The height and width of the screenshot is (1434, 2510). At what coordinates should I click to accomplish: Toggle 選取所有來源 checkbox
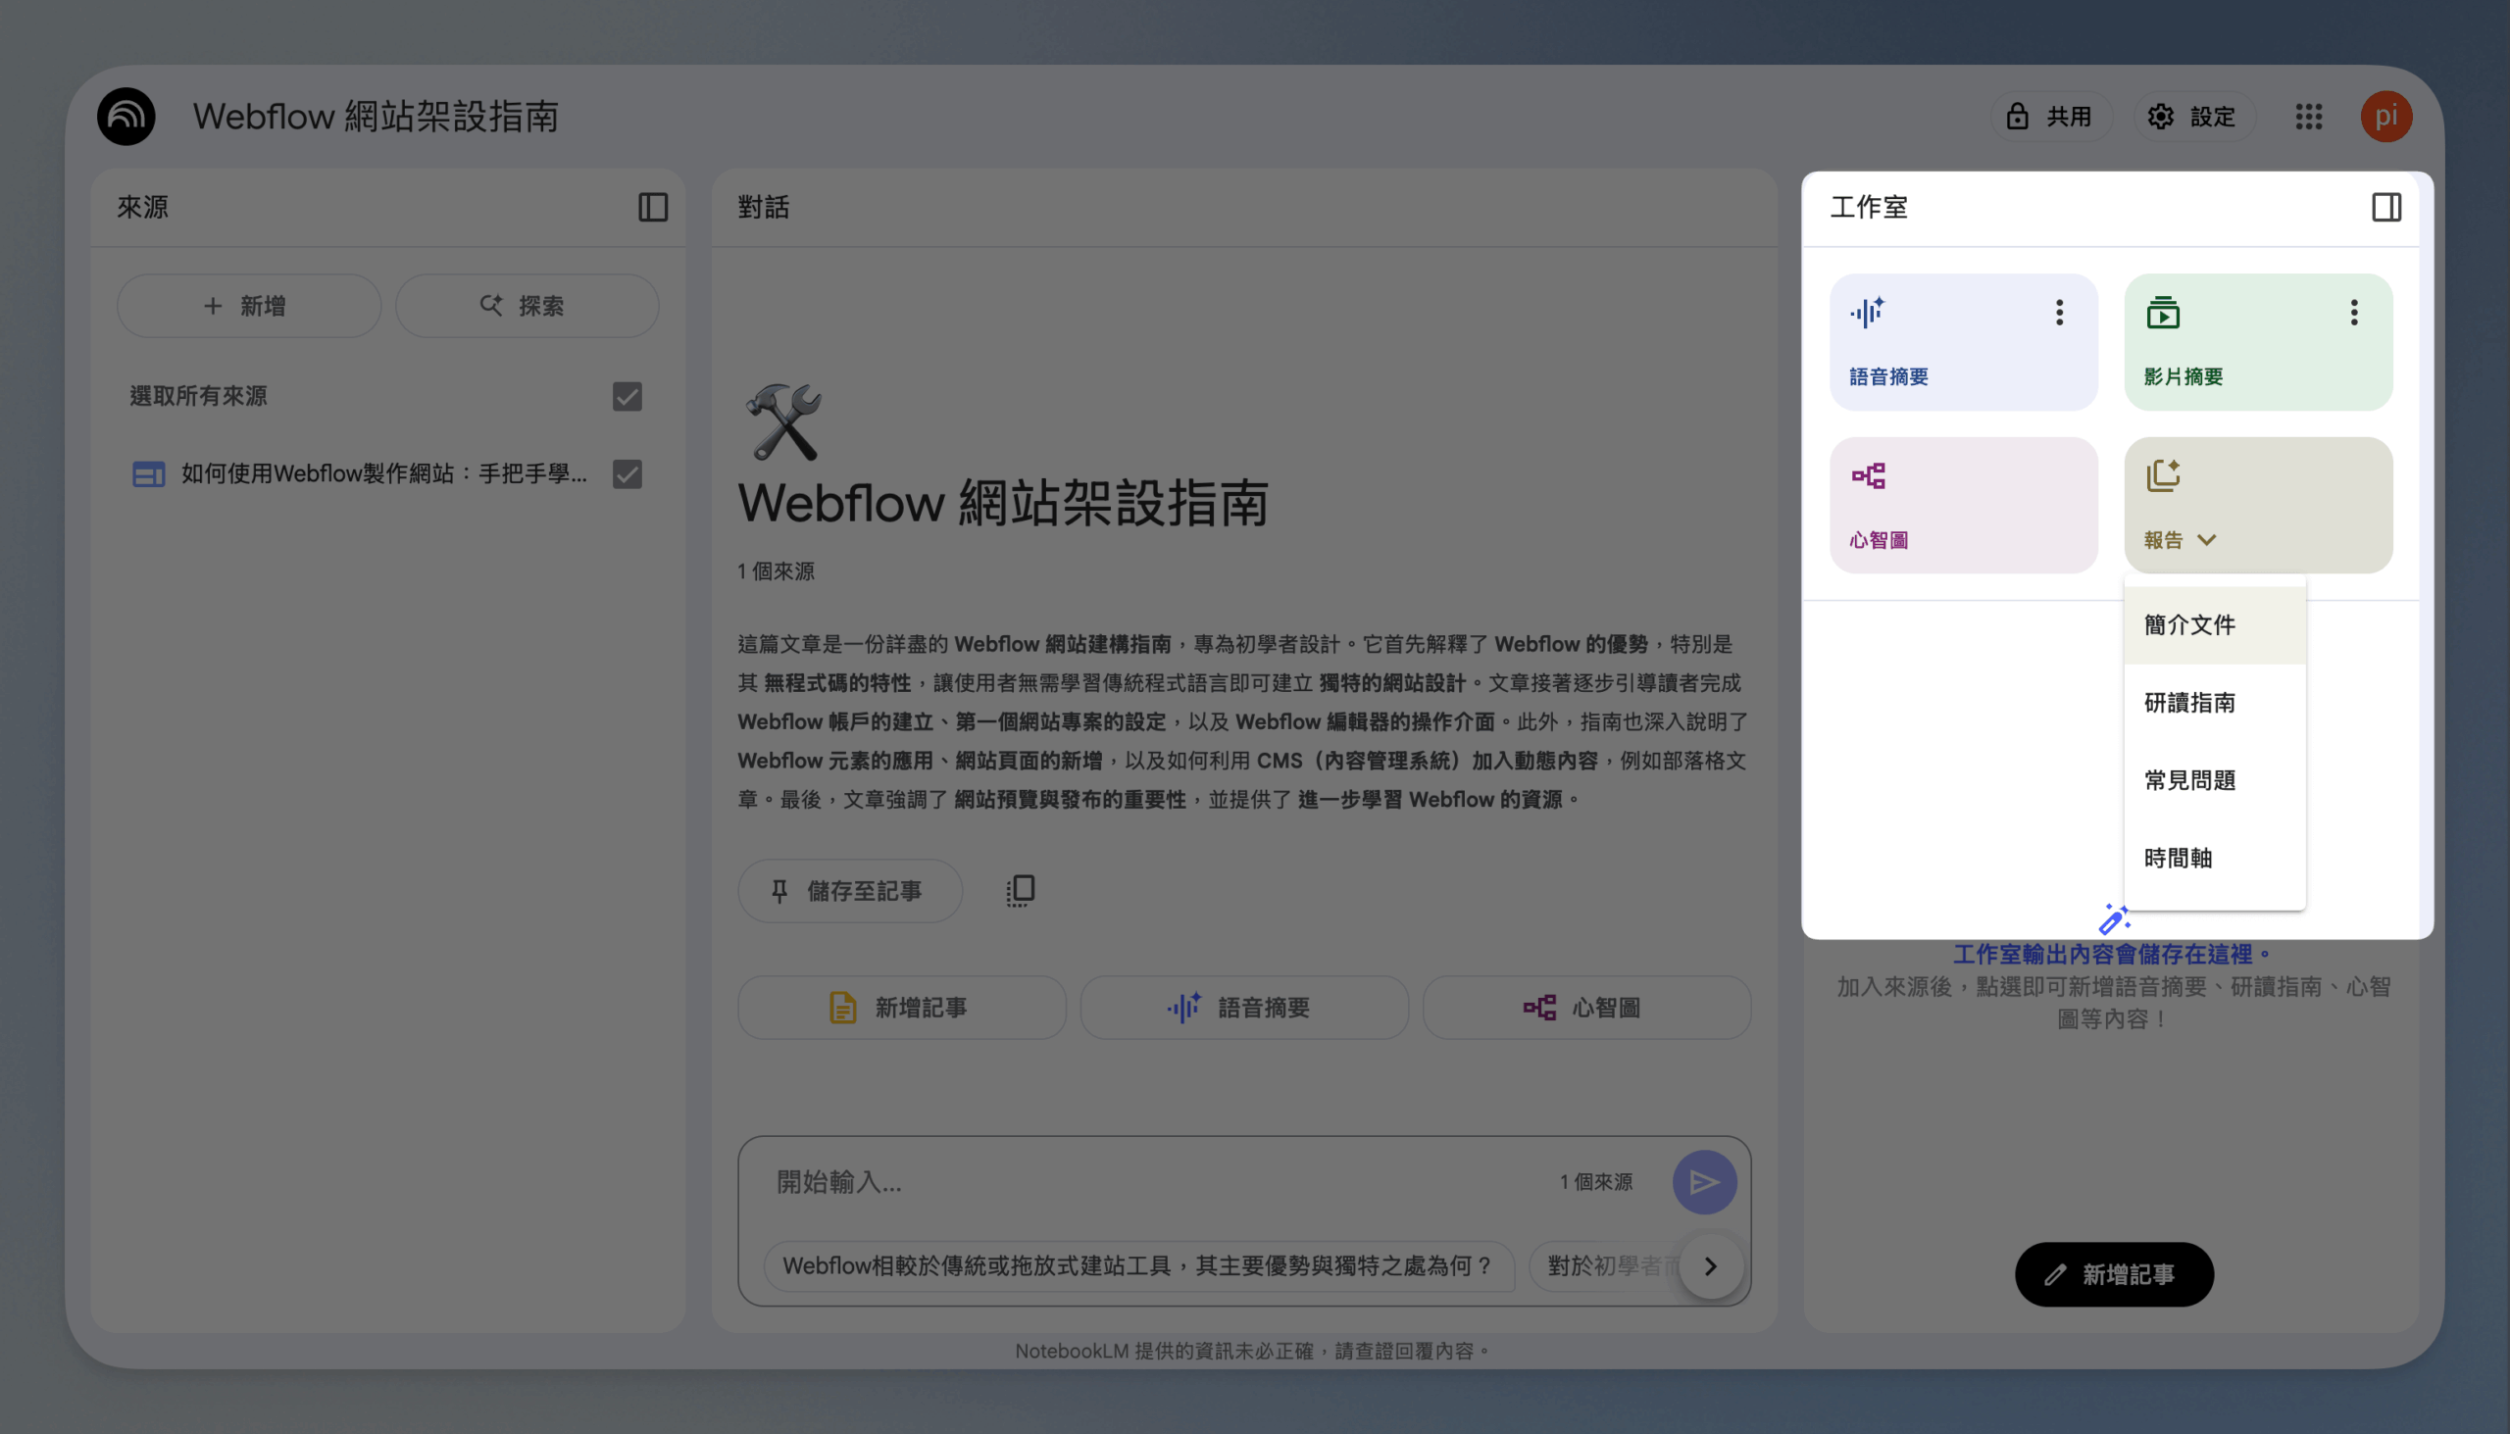click(627, 396)
